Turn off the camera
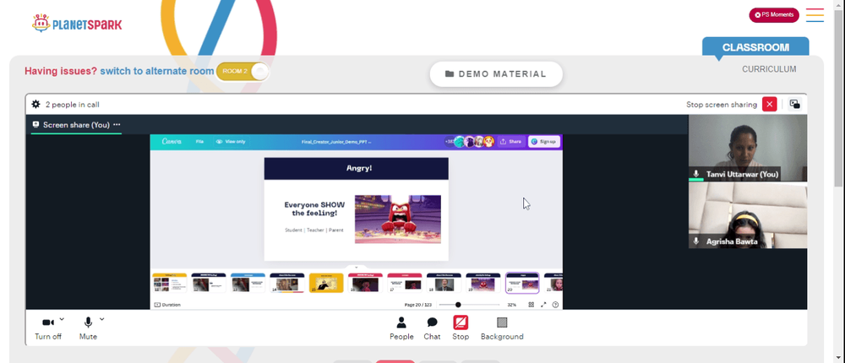This screenshot has height=363, width=845. (48, 328)
